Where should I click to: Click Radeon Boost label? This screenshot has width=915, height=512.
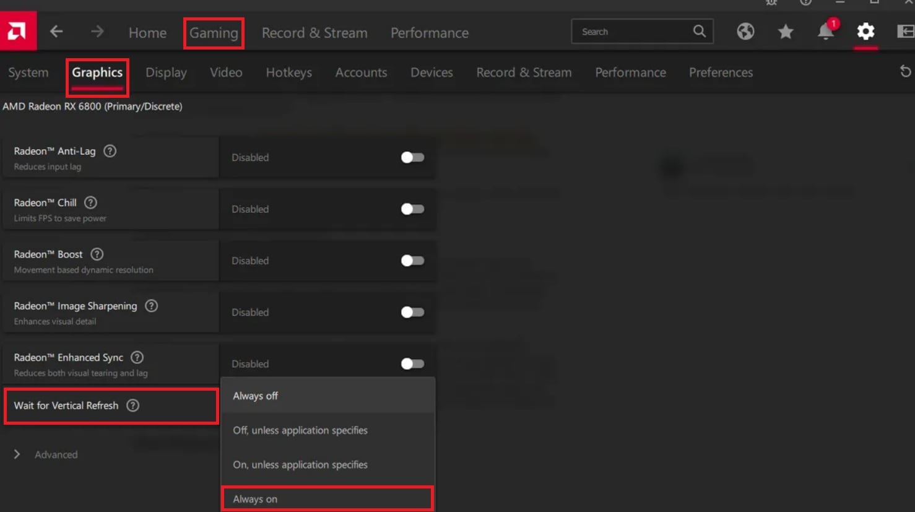(x=48, y=254)
